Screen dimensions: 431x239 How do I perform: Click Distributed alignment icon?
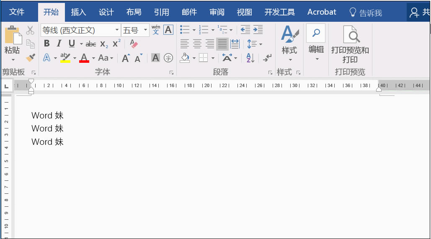click(x=235, y=44)
